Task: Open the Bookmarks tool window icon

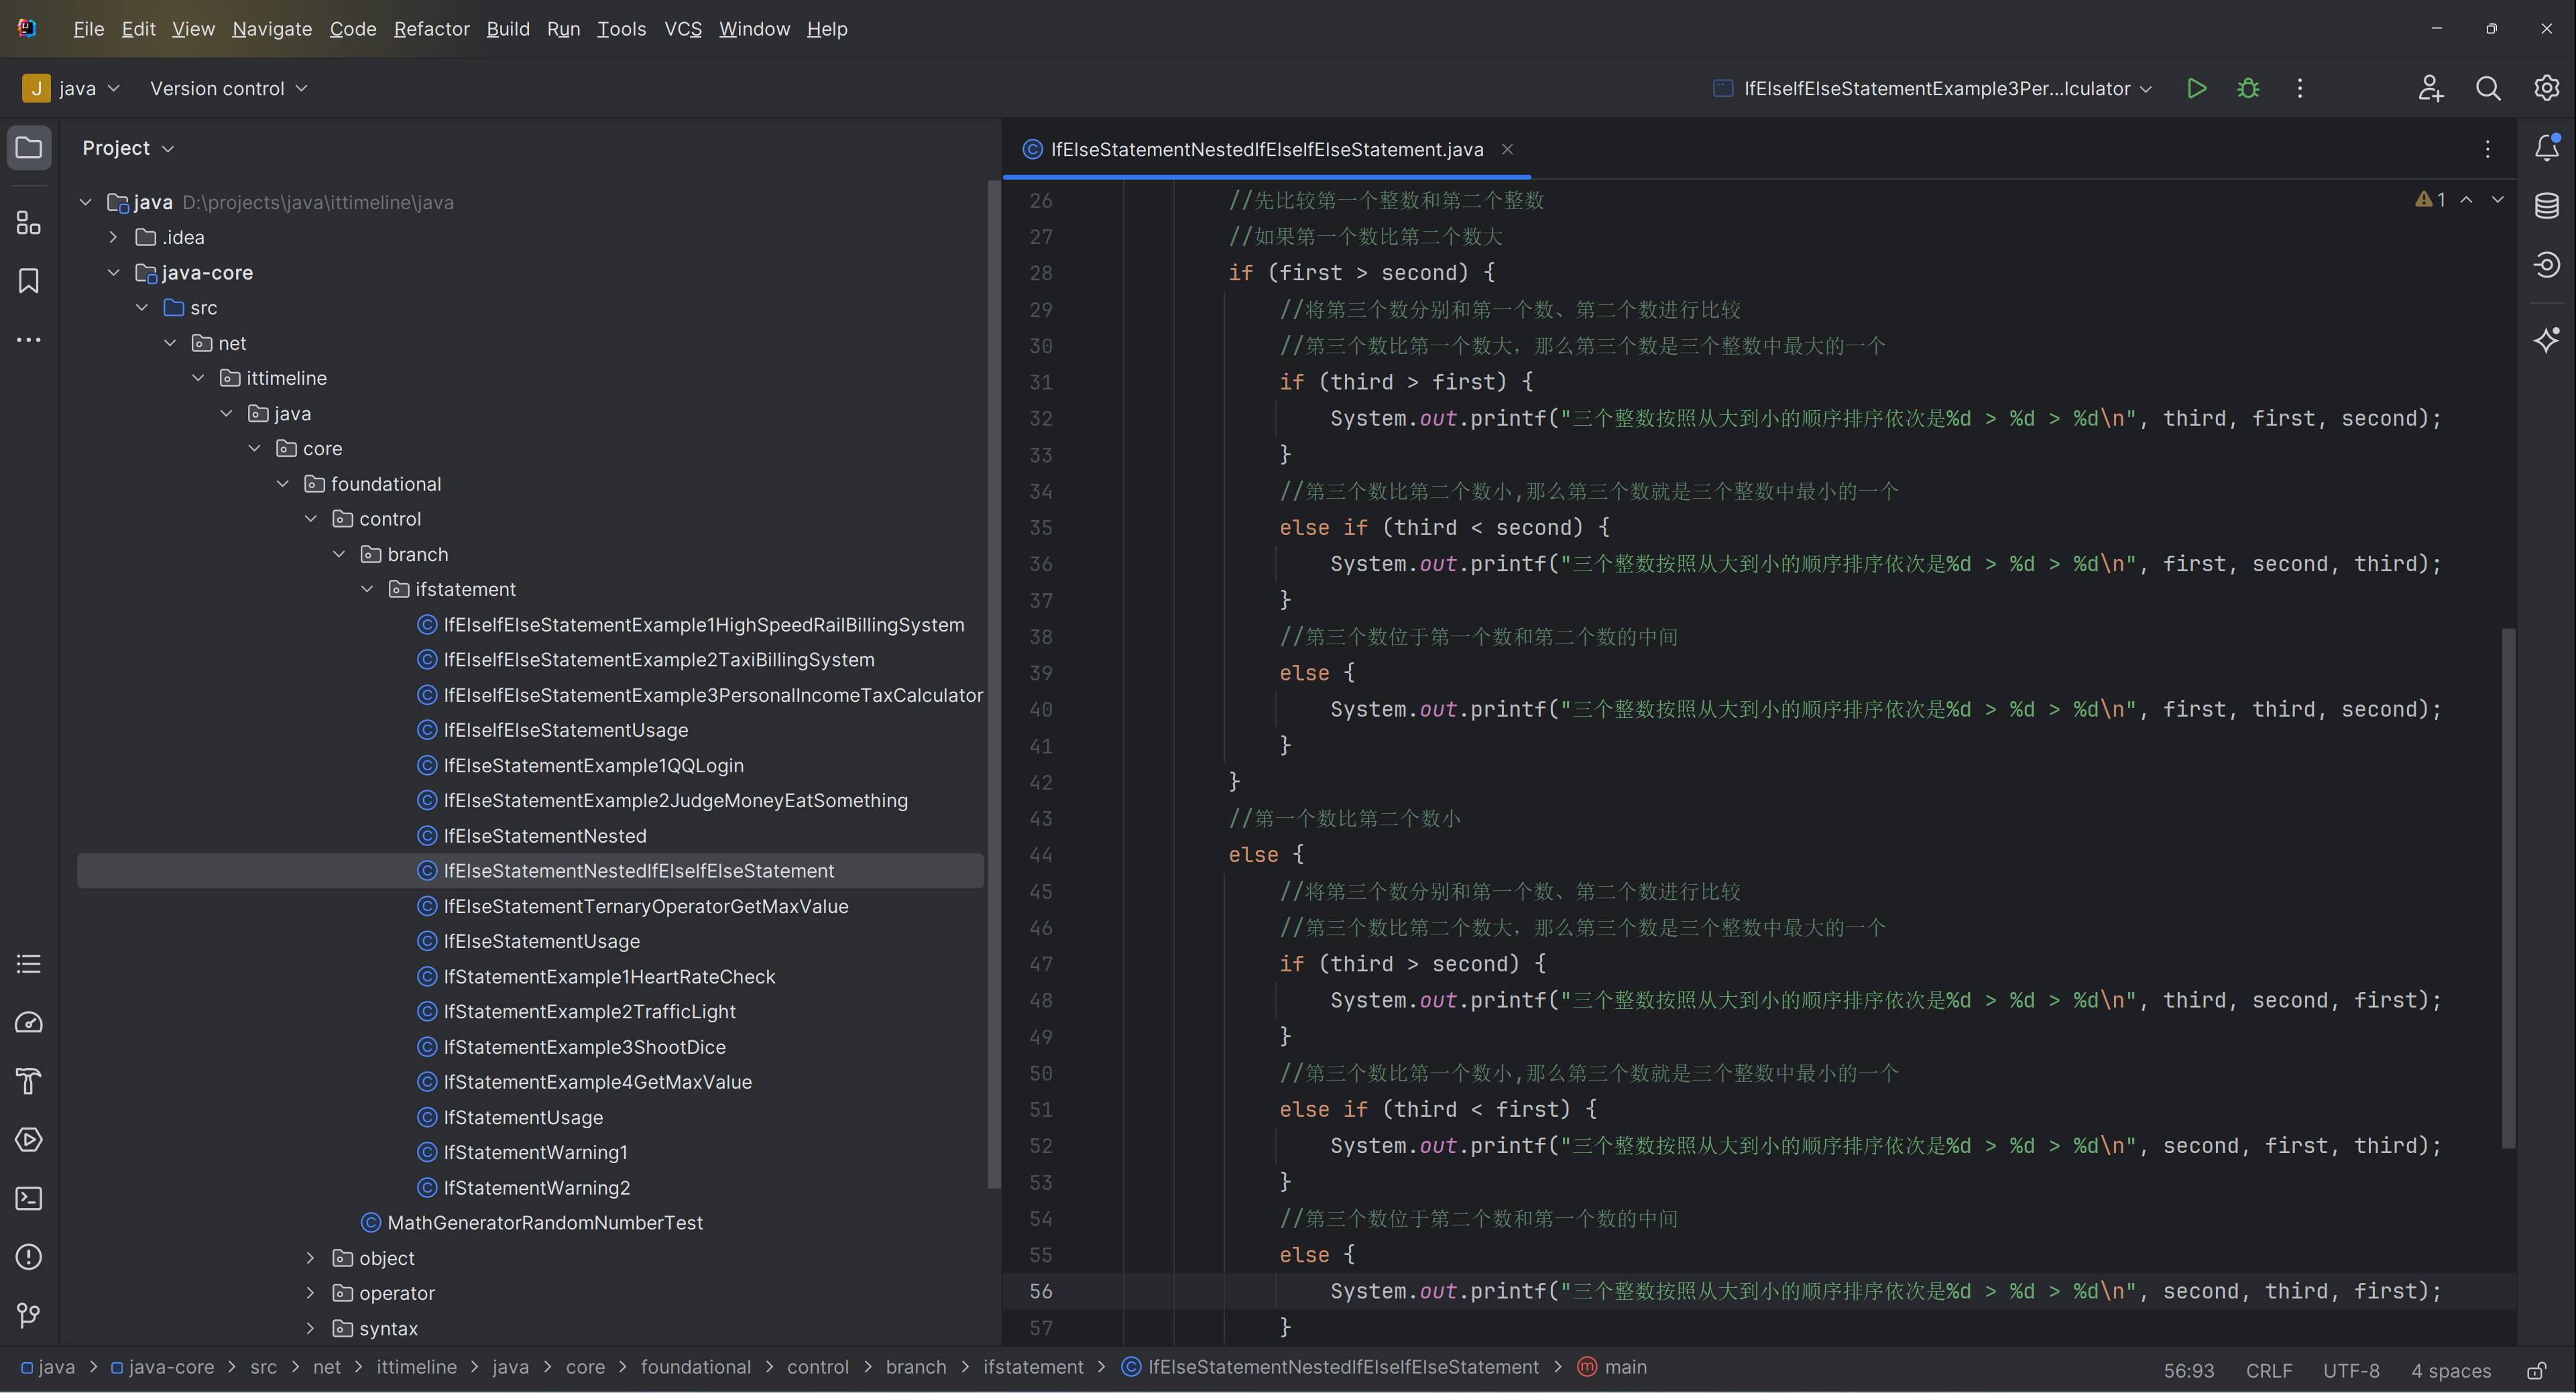Action: click(x=29, y=281)
